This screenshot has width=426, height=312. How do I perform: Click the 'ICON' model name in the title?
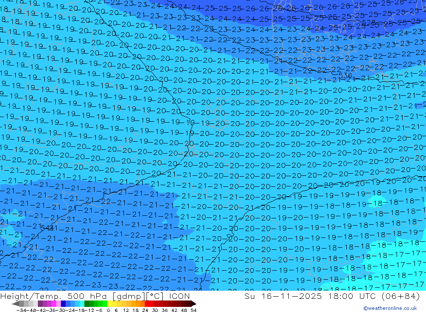[x=179, y=296]
